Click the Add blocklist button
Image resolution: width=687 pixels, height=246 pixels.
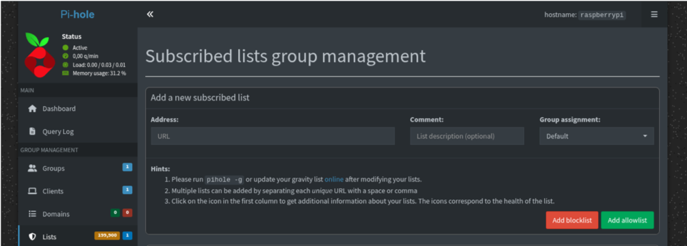click(572, 220)
